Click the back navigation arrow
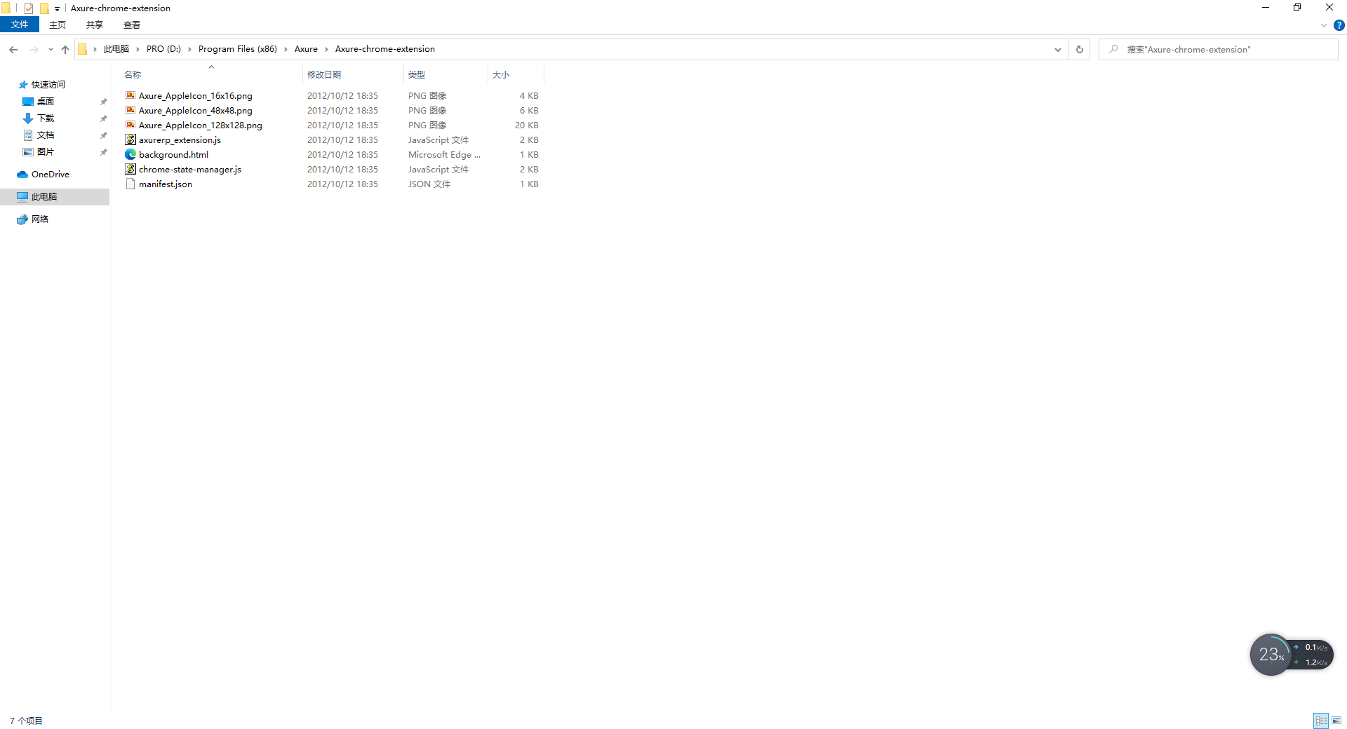Screen dimensions: 1347x729 tap(13, 49)
